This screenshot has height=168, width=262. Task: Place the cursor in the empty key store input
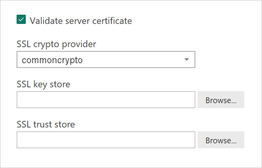(106, 100)
